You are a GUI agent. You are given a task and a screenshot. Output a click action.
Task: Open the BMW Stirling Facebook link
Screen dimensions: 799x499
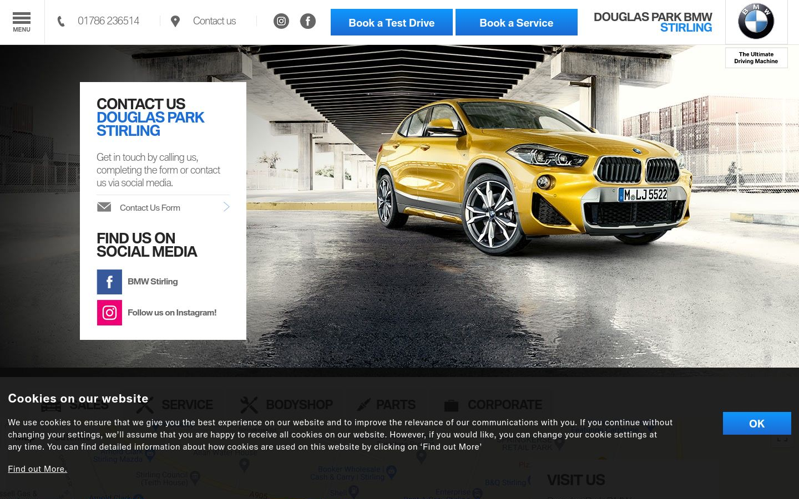[x=153, y=282]
